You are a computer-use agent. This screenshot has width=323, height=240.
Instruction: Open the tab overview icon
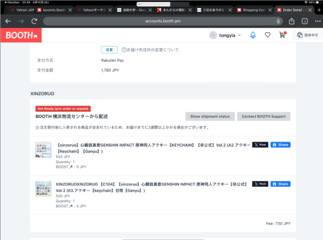pos(305,21)
